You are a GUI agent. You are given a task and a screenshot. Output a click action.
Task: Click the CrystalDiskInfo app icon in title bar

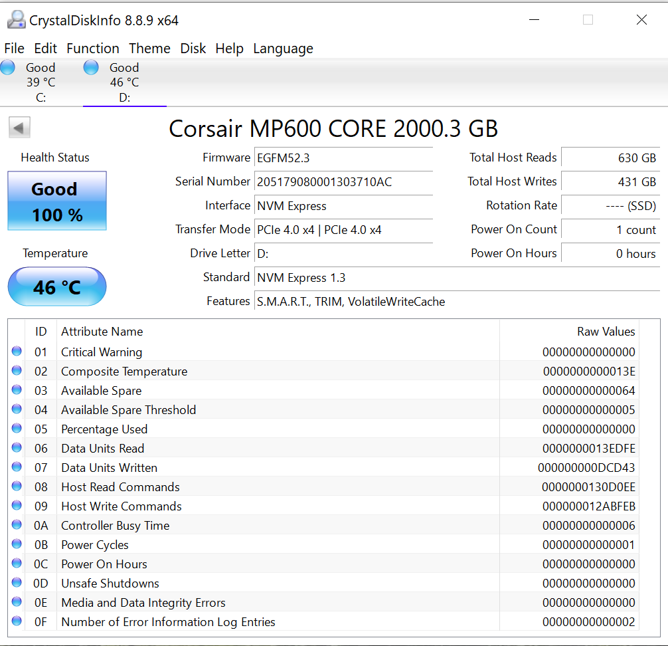[x=16, y=20]
